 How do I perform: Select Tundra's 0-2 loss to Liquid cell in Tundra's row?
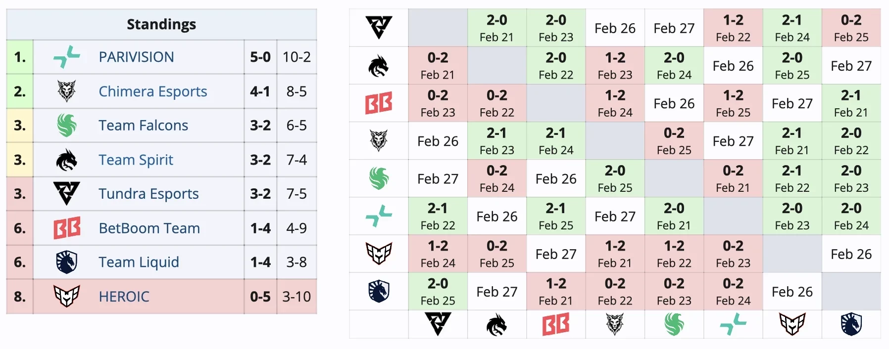click(x=851, y=28)
